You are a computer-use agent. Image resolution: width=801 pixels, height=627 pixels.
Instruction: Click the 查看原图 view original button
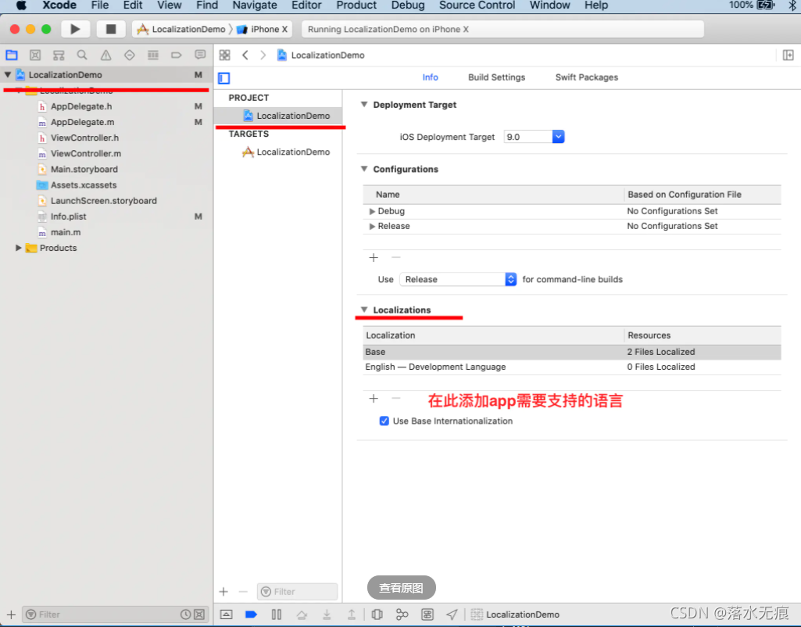coord(401,588)
